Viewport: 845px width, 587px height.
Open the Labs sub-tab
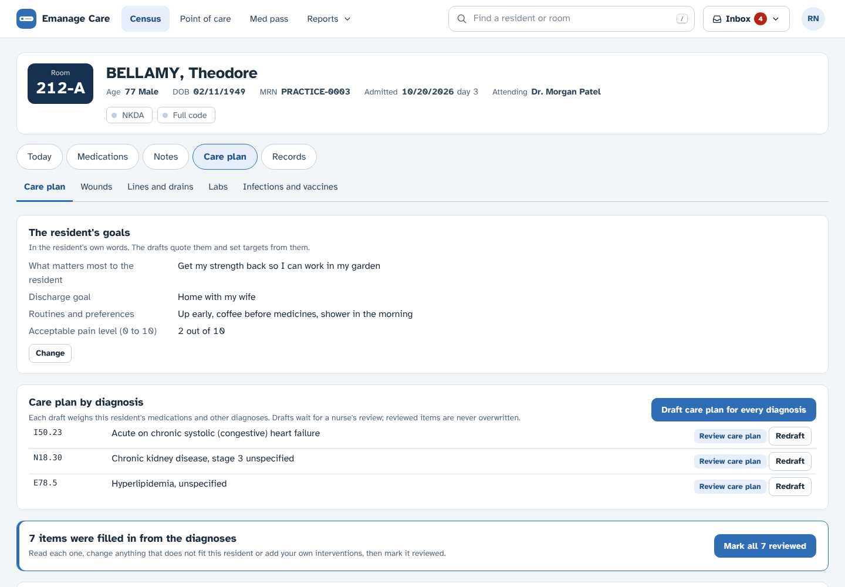pos(218,187)
